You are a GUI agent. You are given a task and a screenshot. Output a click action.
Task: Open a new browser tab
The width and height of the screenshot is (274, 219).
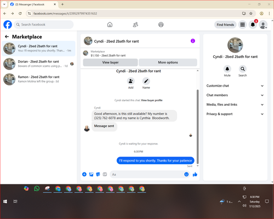(x=62, y=4)
